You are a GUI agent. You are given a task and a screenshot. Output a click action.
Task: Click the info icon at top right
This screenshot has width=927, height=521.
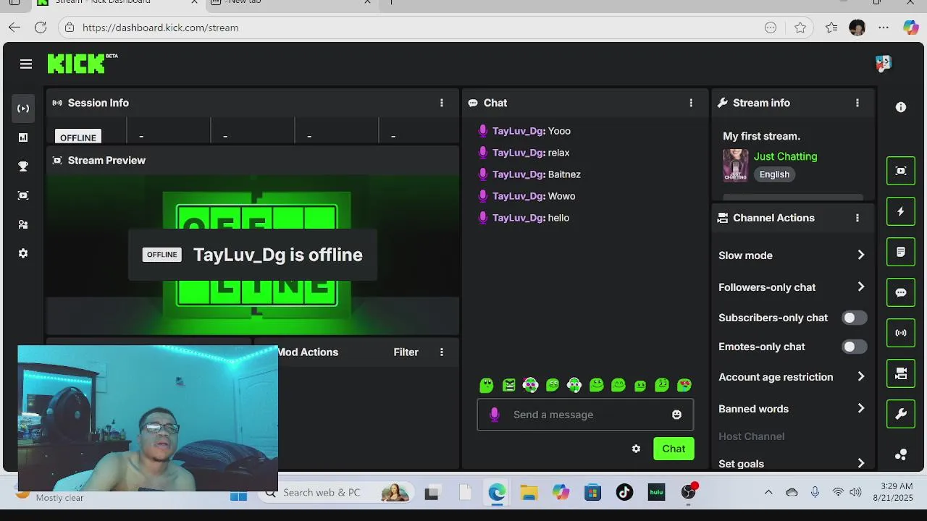(x=901, y=107)
